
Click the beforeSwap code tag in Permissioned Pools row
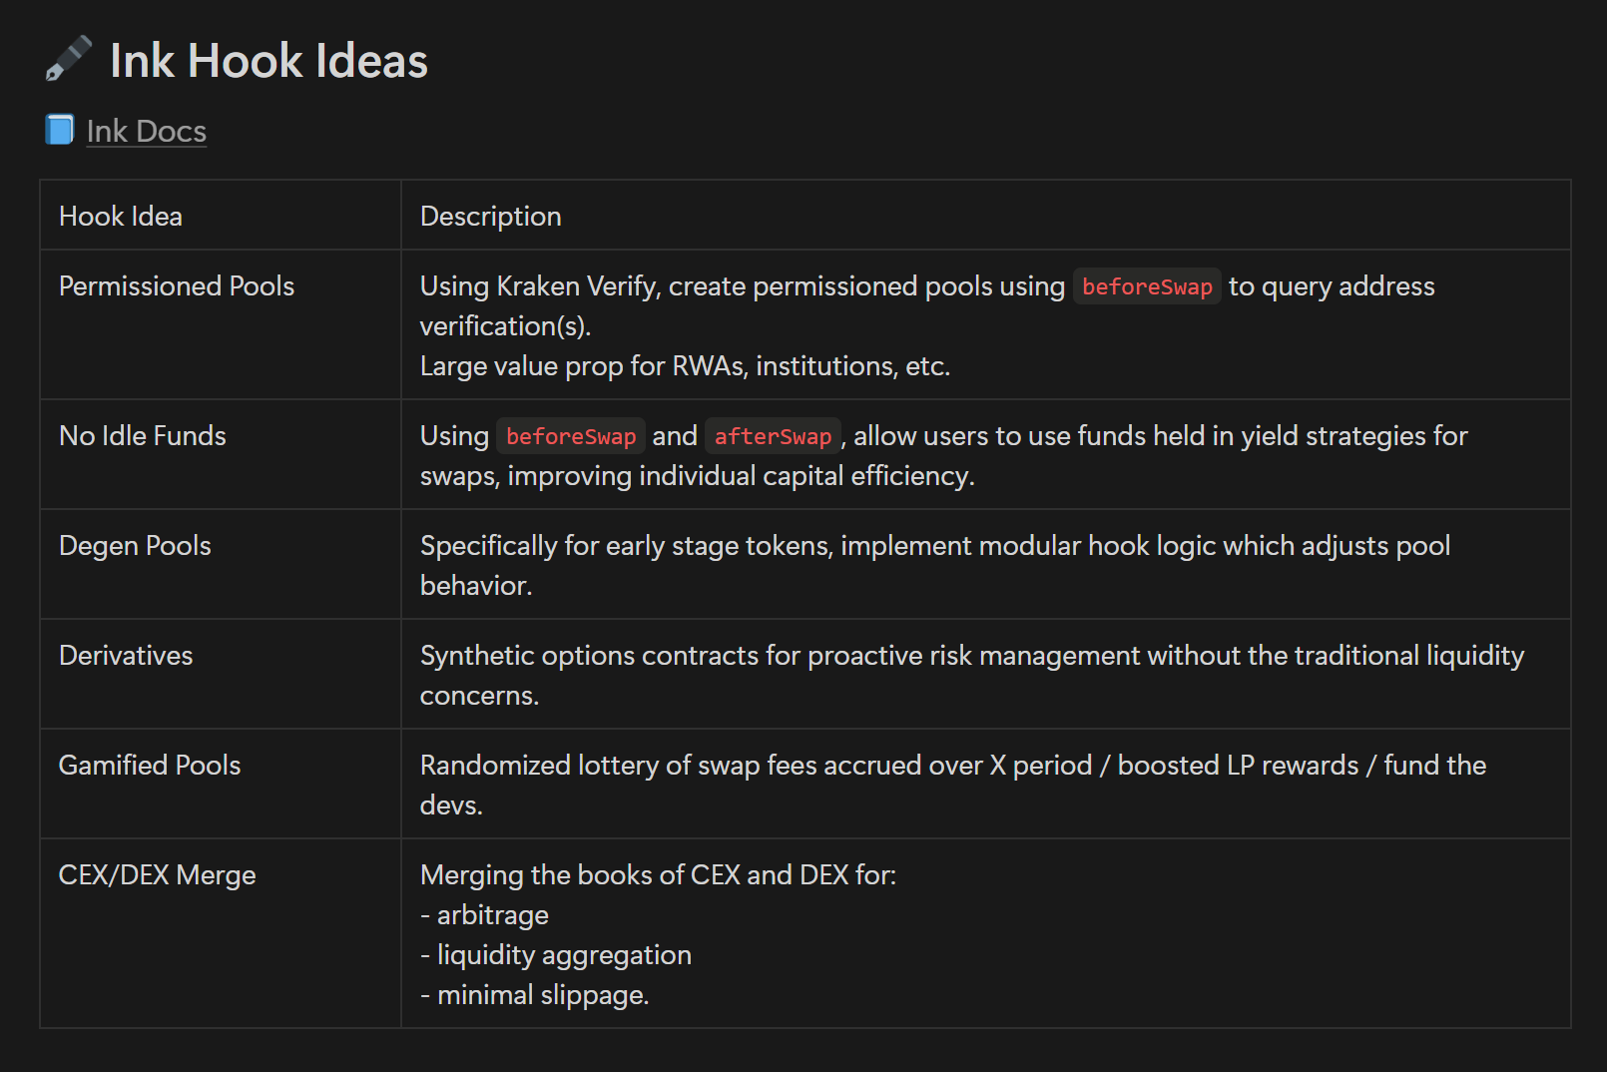point(1146,287)
